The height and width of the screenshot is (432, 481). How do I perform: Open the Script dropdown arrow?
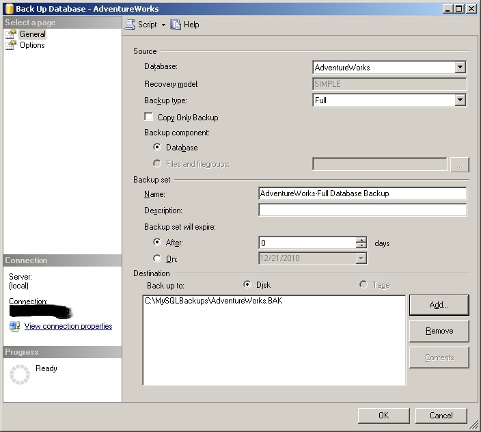(x=163, y=25)
